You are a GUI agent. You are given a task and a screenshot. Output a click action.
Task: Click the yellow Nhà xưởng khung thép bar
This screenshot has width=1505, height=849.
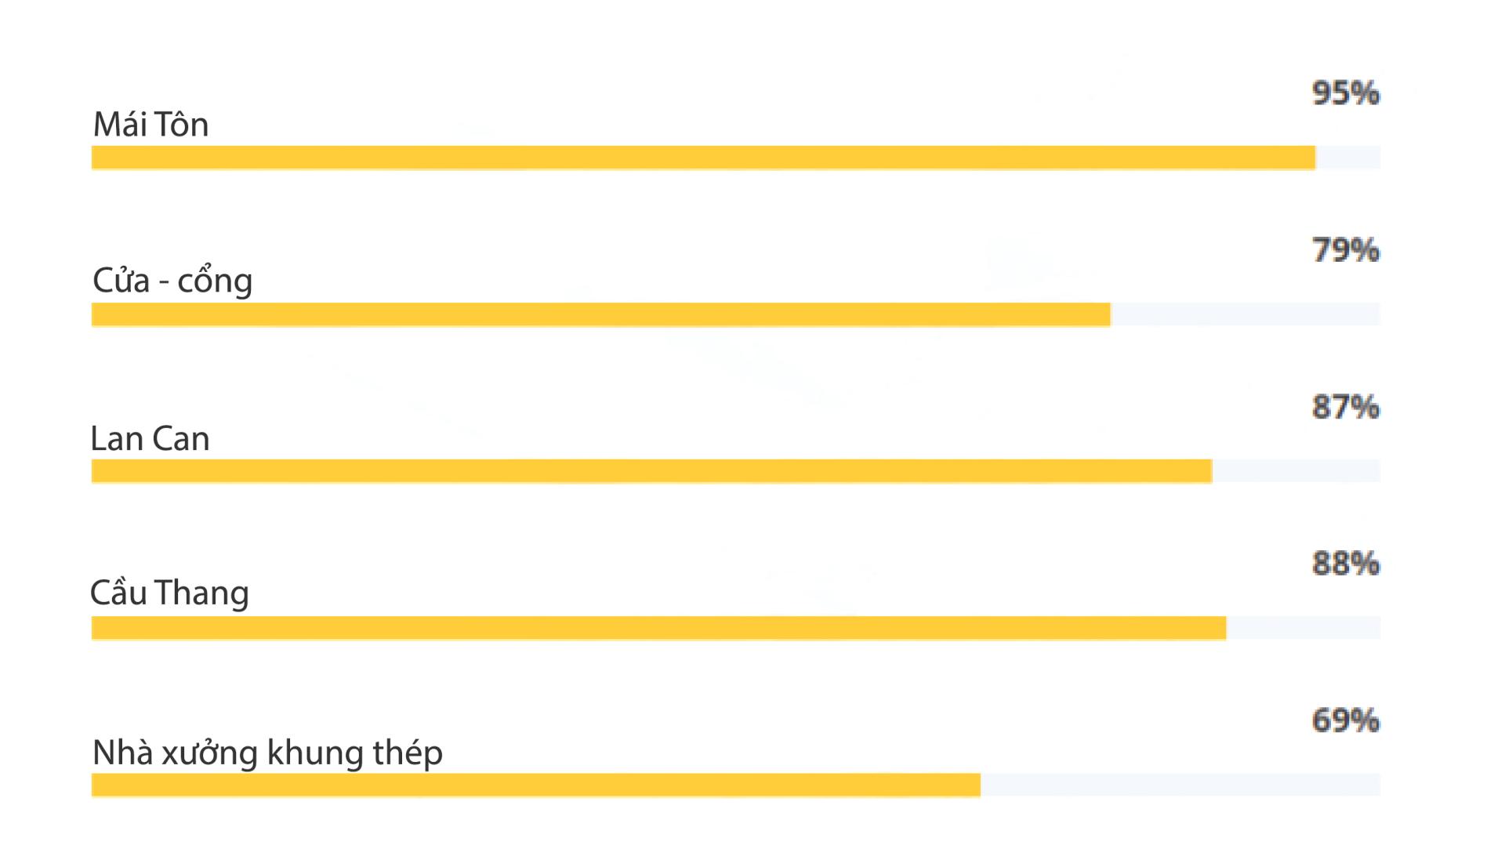(x=535, y=785)
